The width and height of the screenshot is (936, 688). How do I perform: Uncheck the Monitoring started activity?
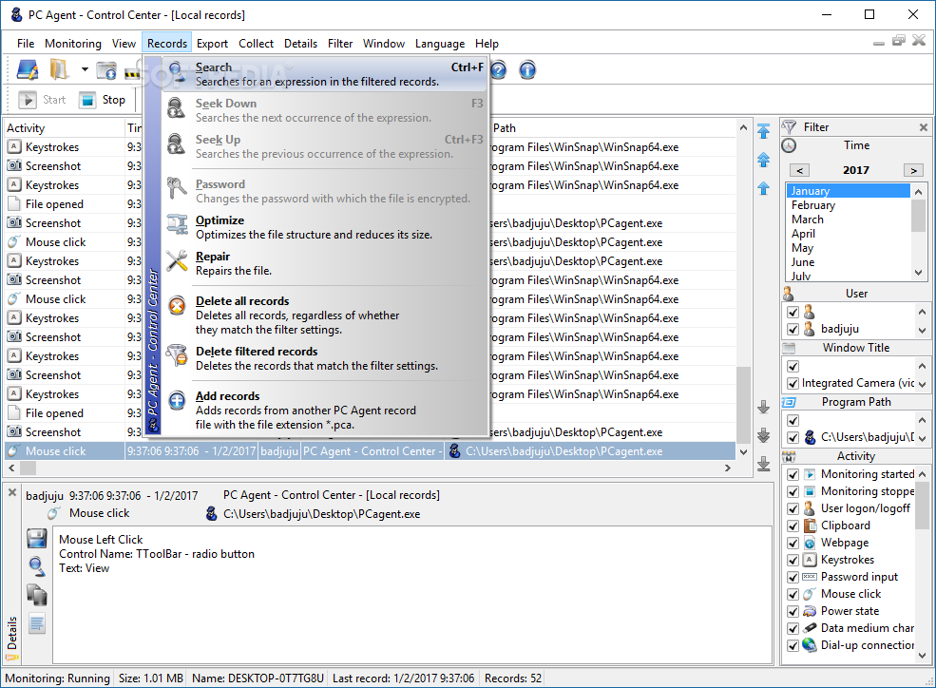tap(793, 475)
